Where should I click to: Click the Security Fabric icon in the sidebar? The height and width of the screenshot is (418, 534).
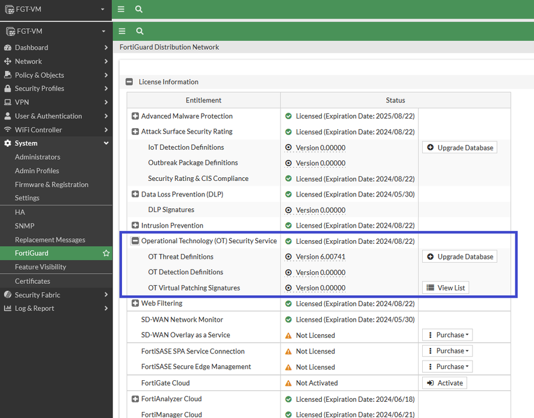[8, 295]
